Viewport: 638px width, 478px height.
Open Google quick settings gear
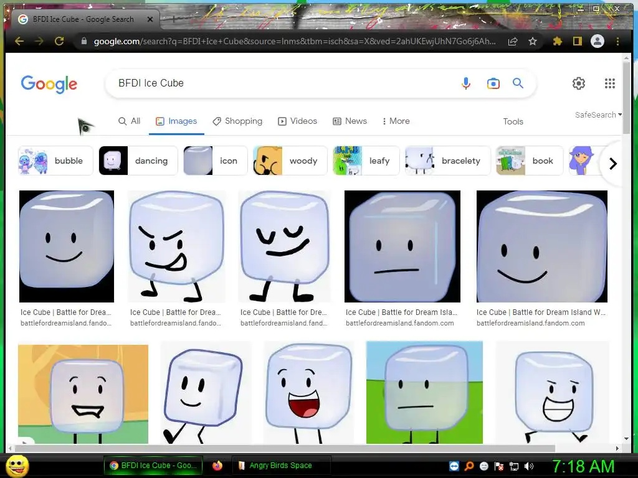point(579,83)
